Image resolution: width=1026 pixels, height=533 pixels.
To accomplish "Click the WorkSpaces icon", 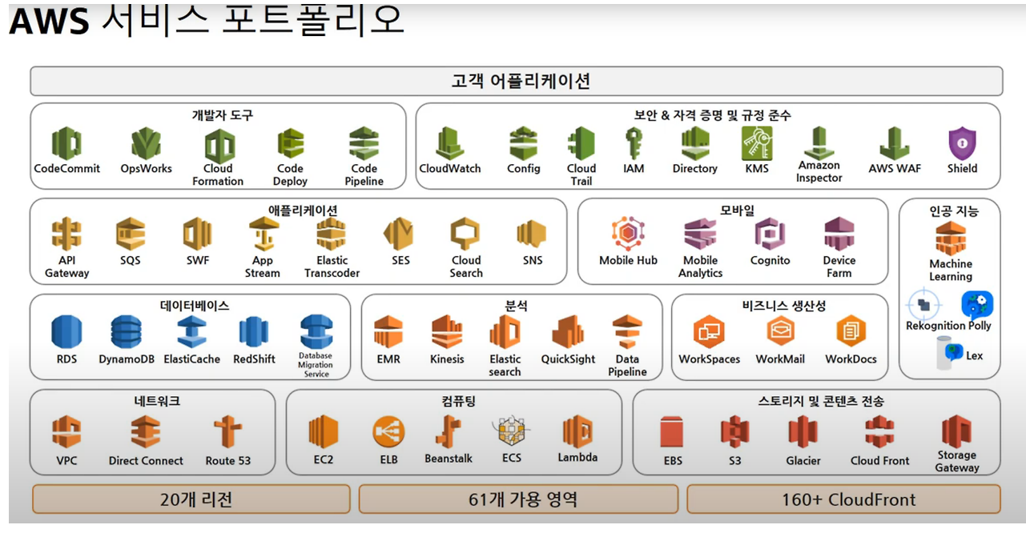I will 709,331.
